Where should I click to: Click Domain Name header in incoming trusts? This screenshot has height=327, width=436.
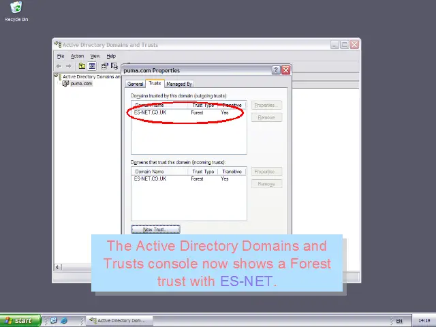pyautogui.click(x=159, y=172)
